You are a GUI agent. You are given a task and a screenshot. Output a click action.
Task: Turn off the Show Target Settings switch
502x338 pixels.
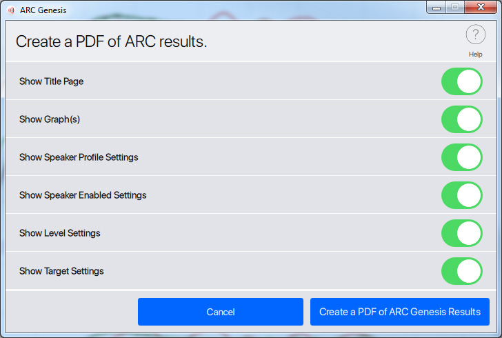[462, 271]
